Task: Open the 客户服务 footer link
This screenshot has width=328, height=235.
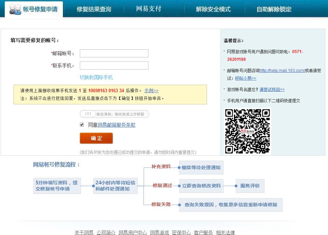Action: pos(203,232)
